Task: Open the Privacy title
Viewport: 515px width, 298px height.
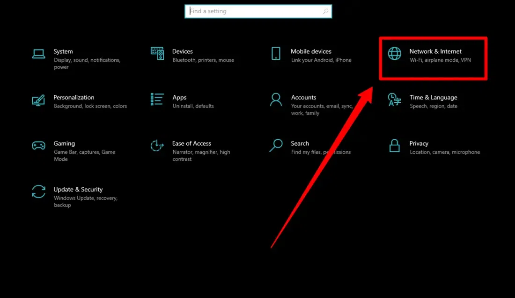Action: (x=419, y=143)
